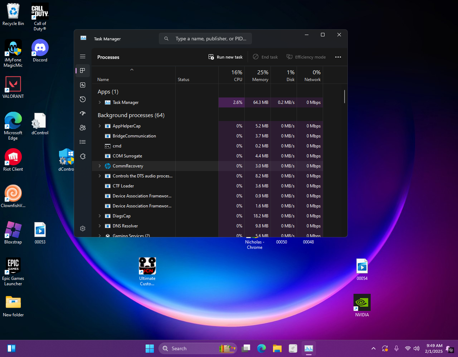The height and width of the screenshot is (357, 458).
Task: Click Run new task button
Action: tap(225, 57)
